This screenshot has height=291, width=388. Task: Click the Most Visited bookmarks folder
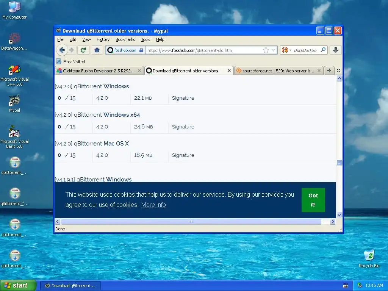click(71, 62)
